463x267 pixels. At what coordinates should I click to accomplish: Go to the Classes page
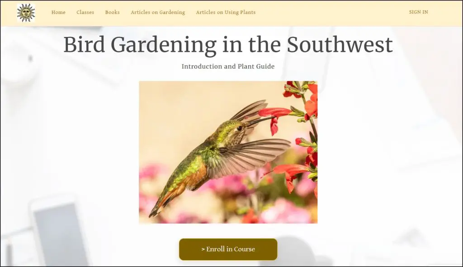(x=85, y=12)
